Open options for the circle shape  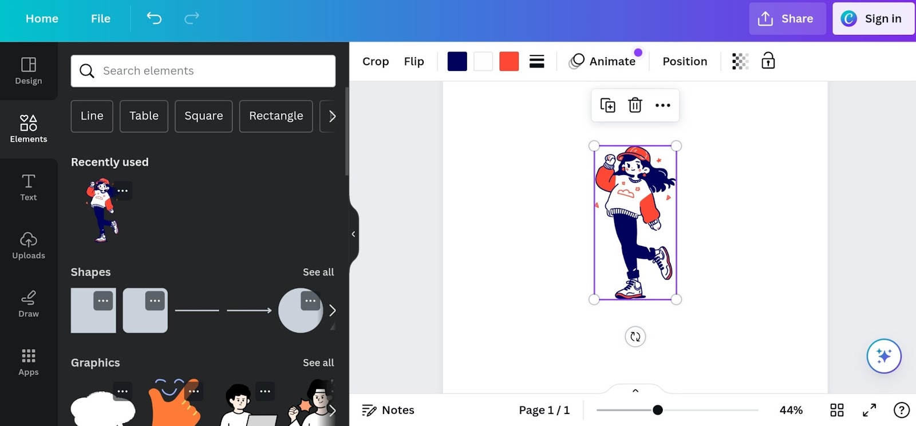point(310,301)
